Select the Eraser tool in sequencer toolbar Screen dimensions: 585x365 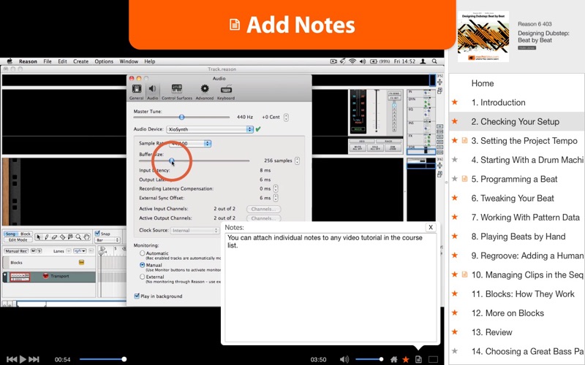pos(54,237)
